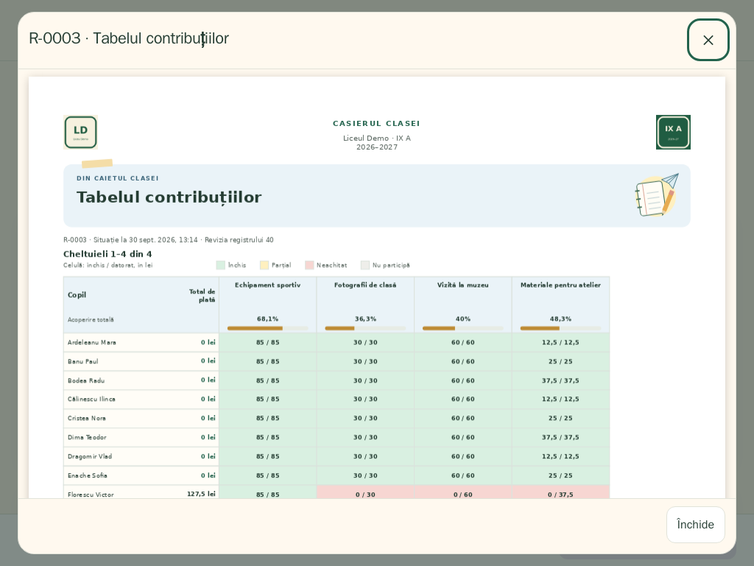
Task: Select the Cristea Nora row name
Action: pos(87,419)
